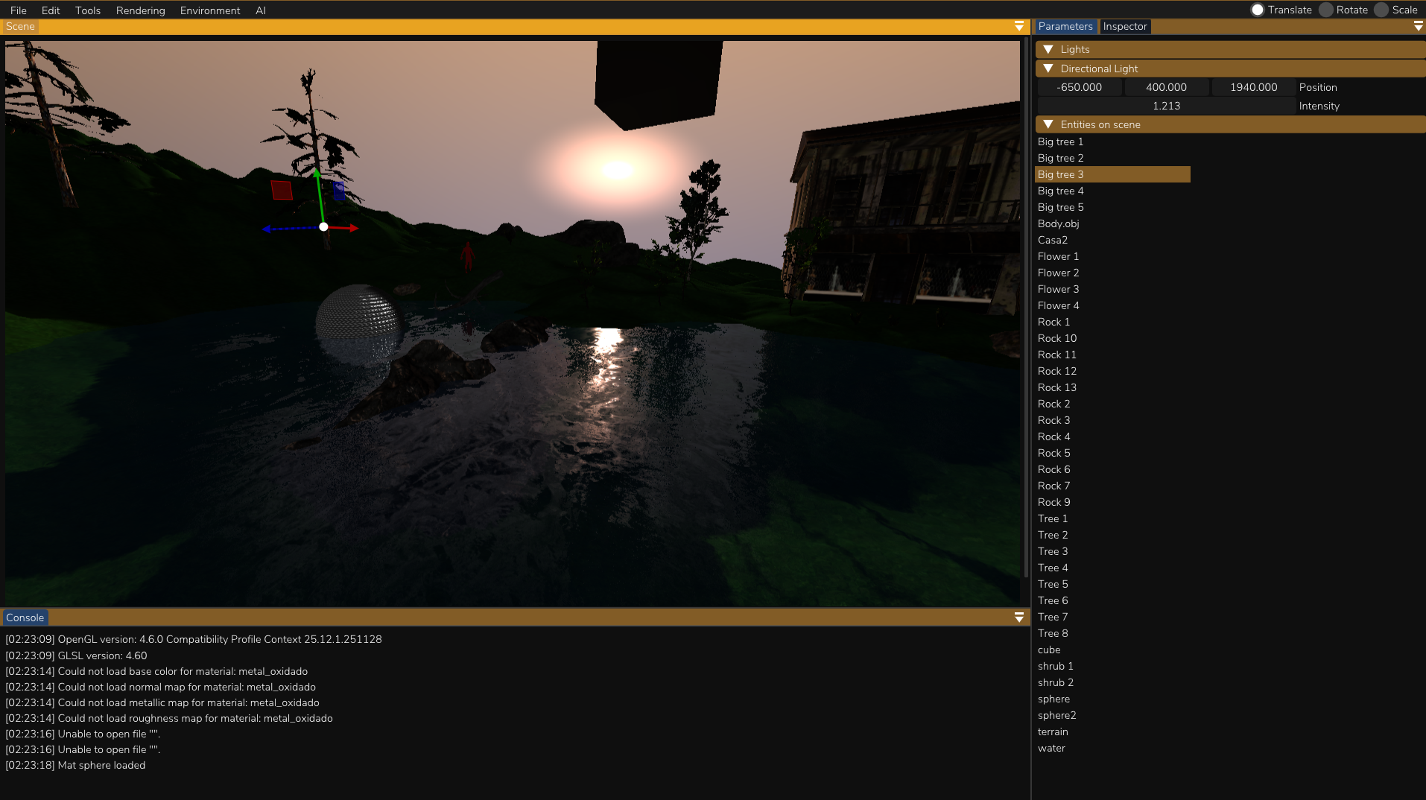The image size is (1426, 800).
Task: Click the light Intensity value slider
Action: click(1166, 106)
